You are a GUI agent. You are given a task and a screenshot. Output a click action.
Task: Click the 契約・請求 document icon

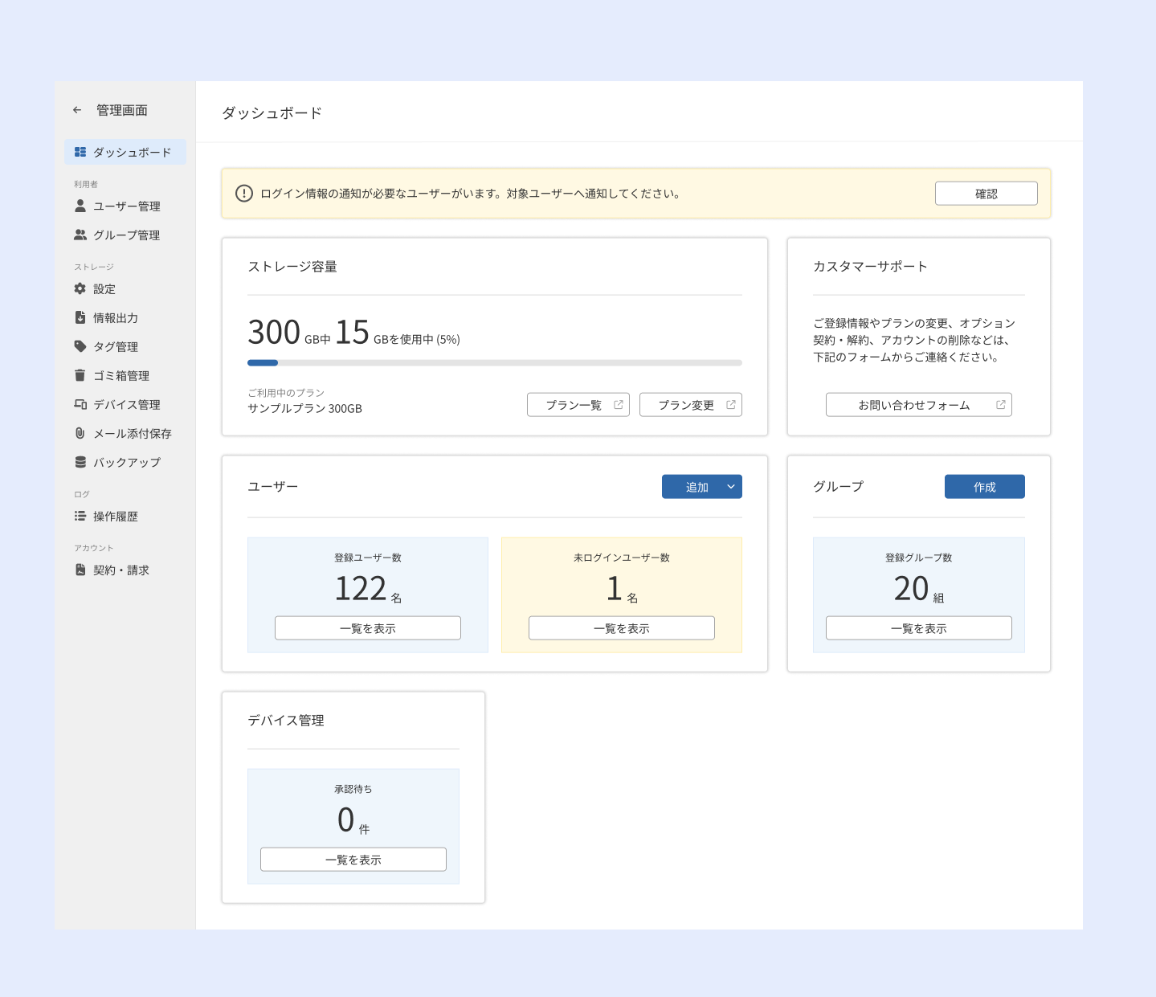point(80,570)
